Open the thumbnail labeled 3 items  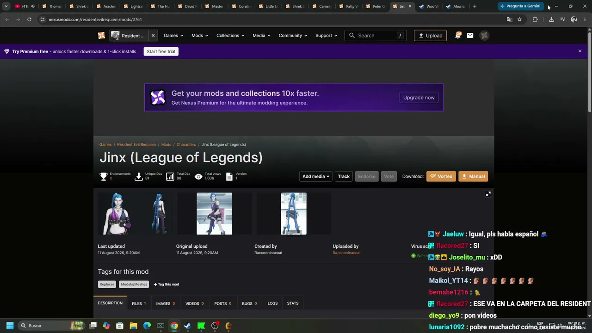click(x=294, y=214)
